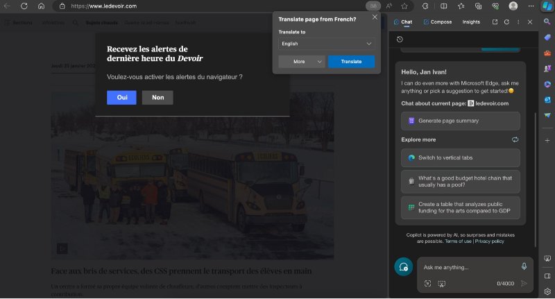Refresh the Copilot pane
555x299 pixels.
[x=506, y=22]
